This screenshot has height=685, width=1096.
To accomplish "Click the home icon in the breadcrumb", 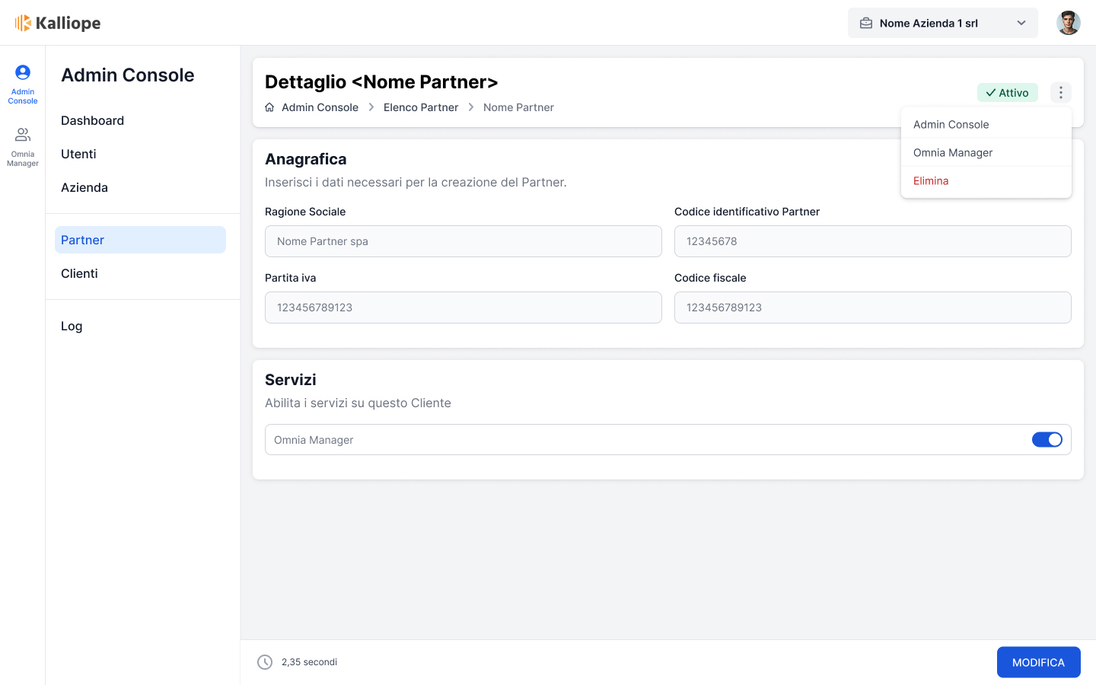I will [x=269, y=107].
